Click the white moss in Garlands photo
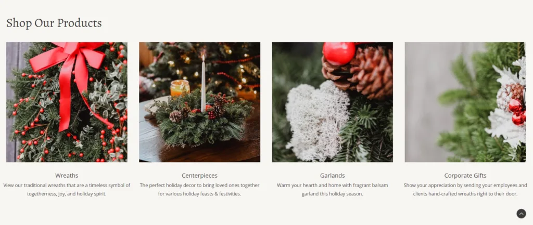The width and height of the screenshot is (533, 225). tap(317, 120)
